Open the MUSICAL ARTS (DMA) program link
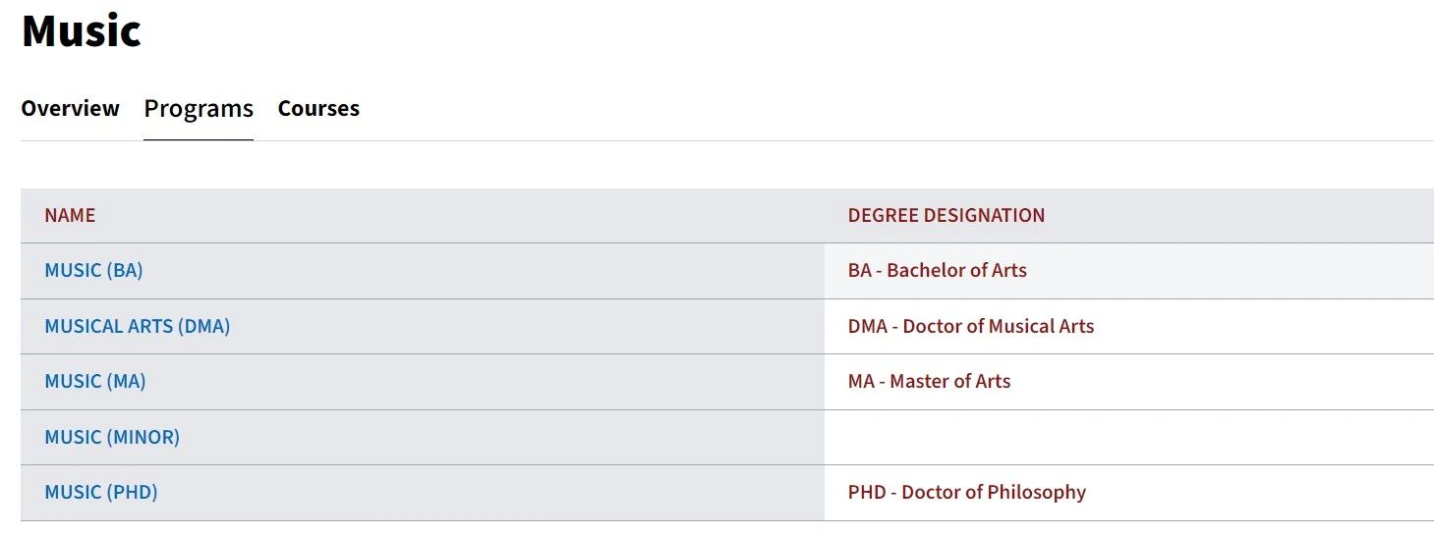The width and height of the screenshot is (1434, 536). (x=138, y=326)
